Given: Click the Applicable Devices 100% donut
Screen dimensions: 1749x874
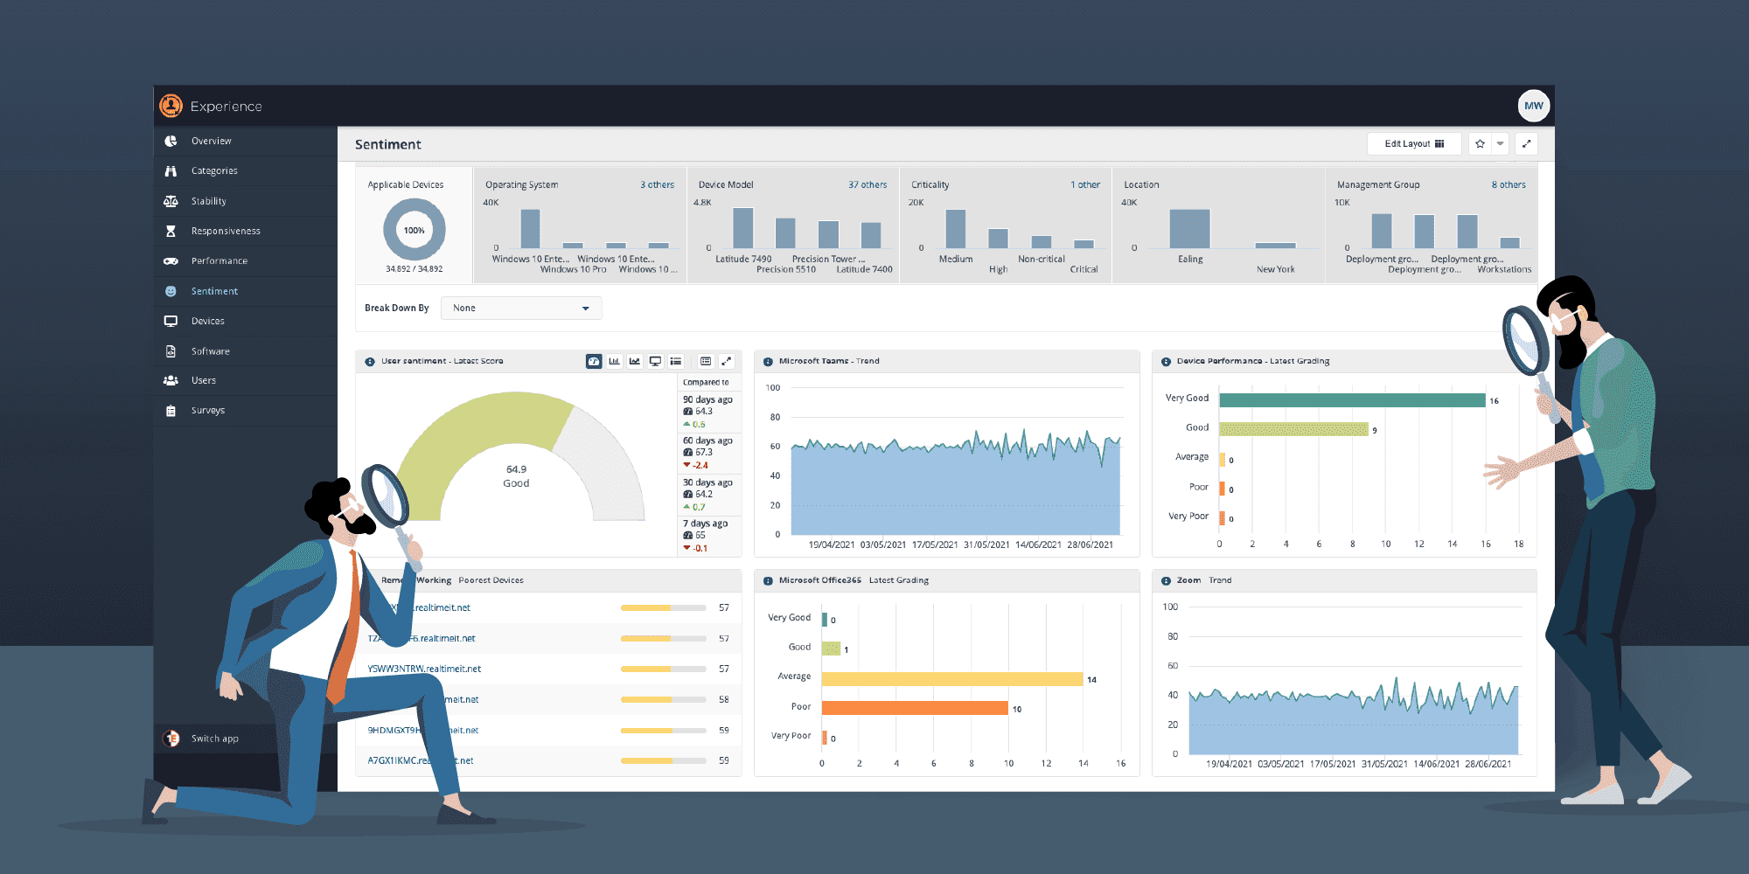Looking at the screenshot, I should 415,230.
